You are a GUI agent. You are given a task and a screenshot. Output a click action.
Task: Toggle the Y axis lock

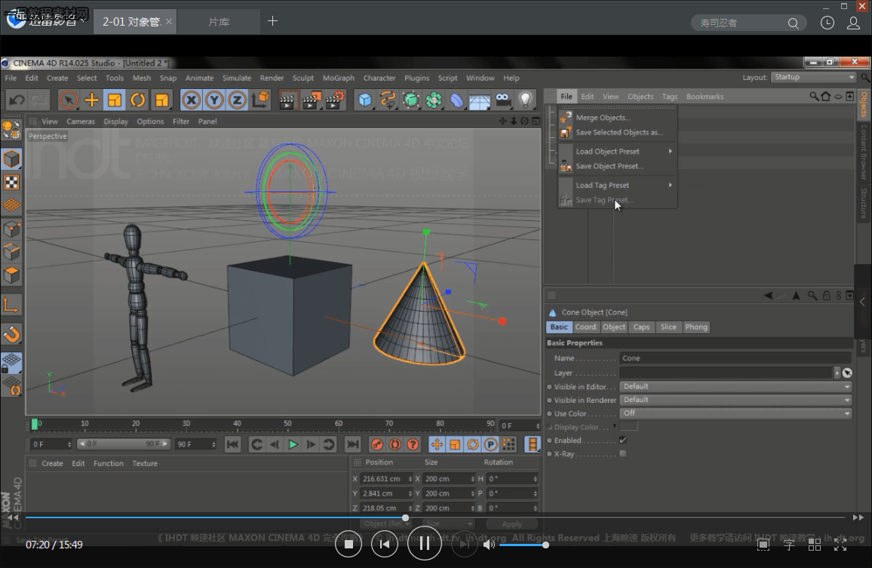[214, 100]
